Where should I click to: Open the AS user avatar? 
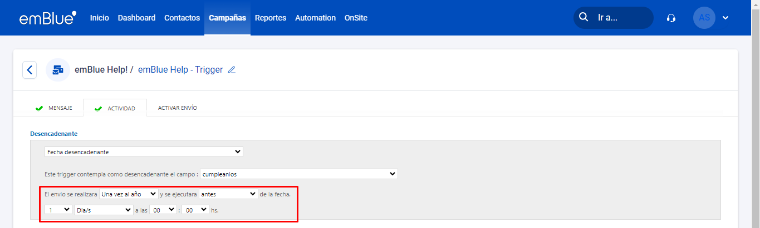pyautogui.click(x=704, y=18)
